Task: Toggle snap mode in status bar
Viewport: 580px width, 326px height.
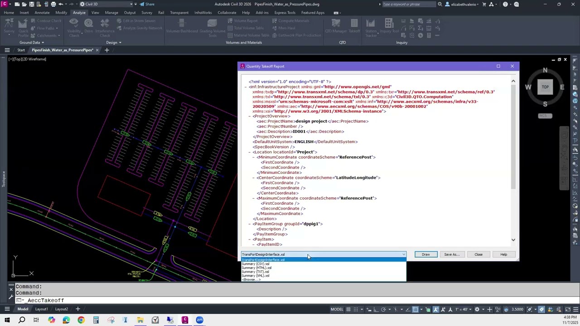Action: pos(356,309)
